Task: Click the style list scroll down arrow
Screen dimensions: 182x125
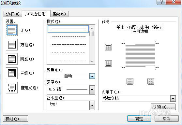Action: tap(92, 62)
